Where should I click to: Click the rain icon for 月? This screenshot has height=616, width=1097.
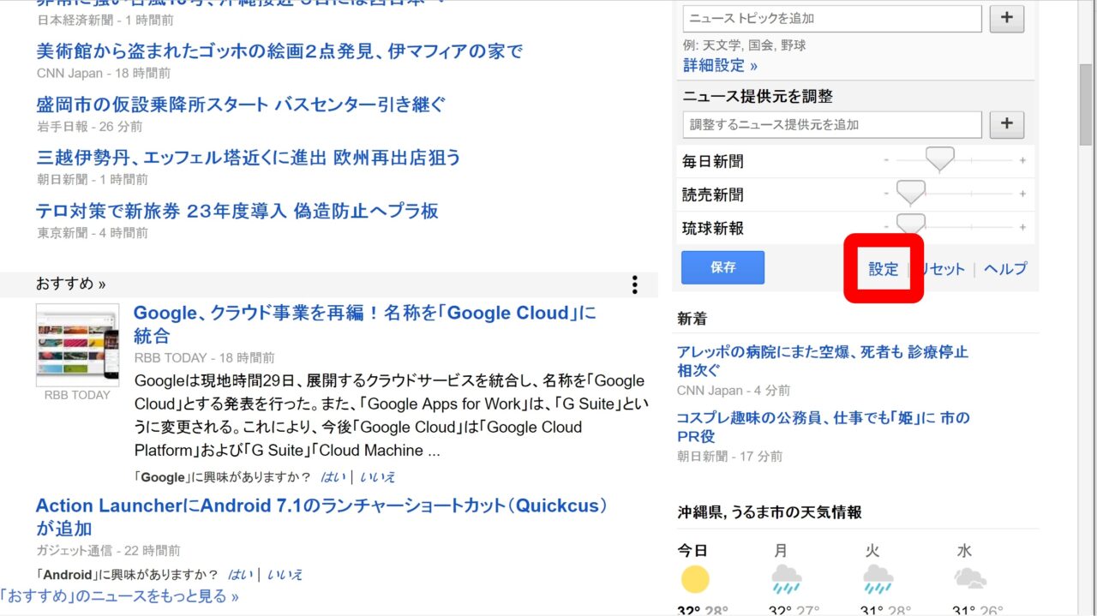tap(786, 579)
